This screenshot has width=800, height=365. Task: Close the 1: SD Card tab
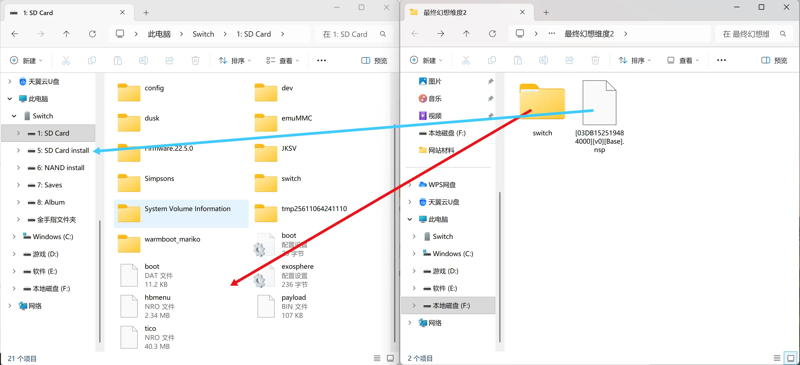tap(122, 12)
